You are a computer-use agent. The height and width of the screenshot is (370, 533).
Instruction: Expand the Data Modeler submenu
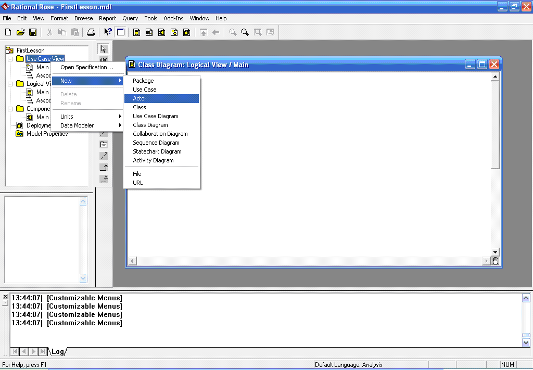(87, 125)
